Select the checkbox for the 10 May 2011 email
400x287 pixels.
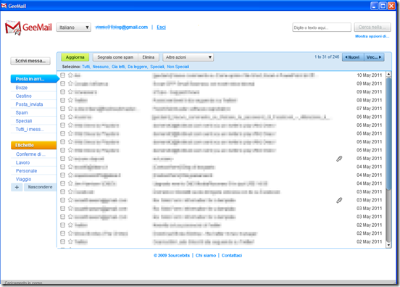click(x=62, y=75)
